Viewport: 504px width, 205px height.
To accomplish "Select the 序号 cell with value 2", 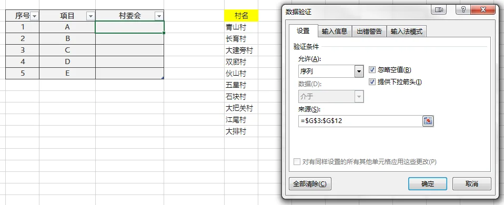I will 23,39.
